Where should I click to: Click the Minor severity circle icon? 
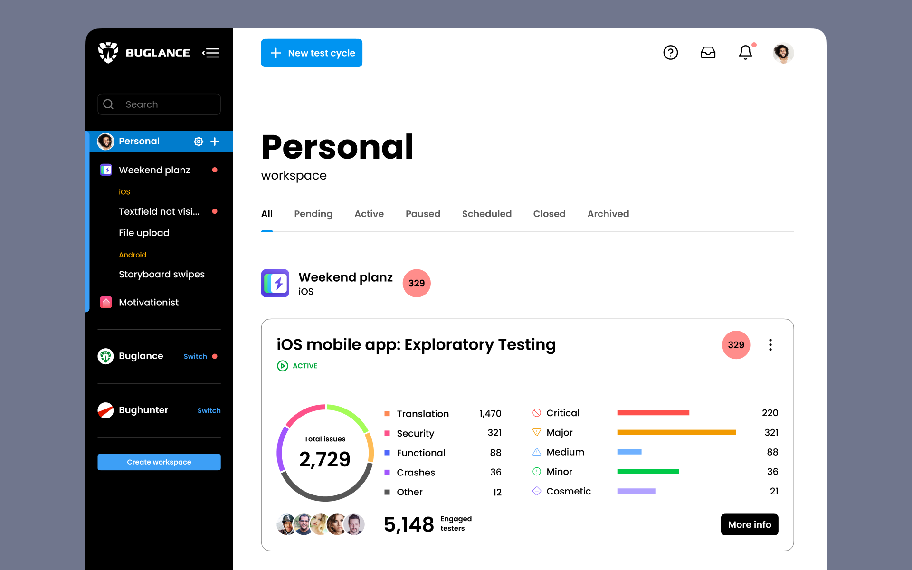537,471
